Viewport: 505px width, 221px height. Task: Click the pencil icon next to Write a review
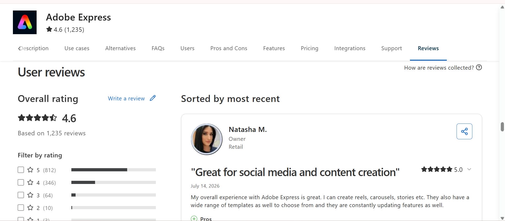[x=153, y=98]
